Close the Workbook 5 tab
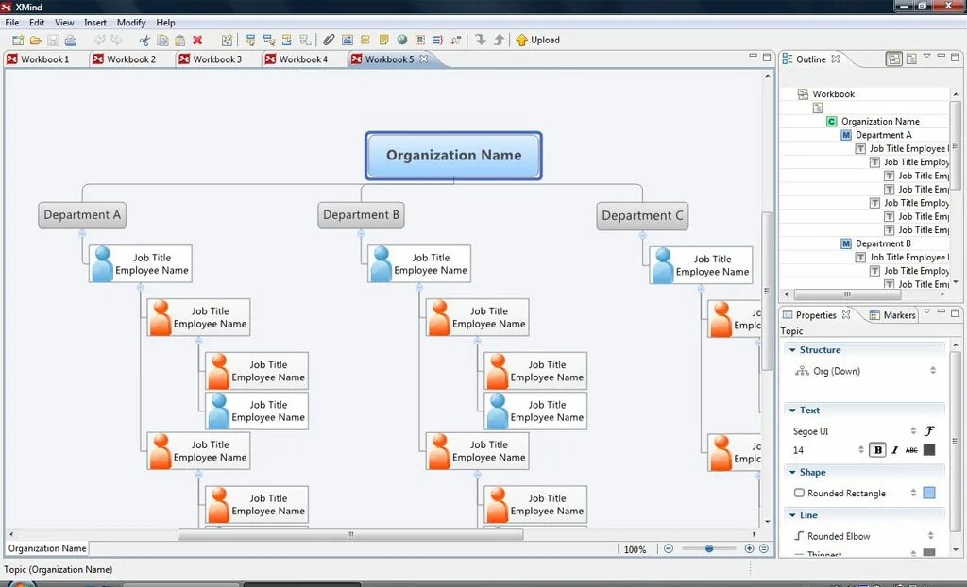 click(x=424, y=59)
